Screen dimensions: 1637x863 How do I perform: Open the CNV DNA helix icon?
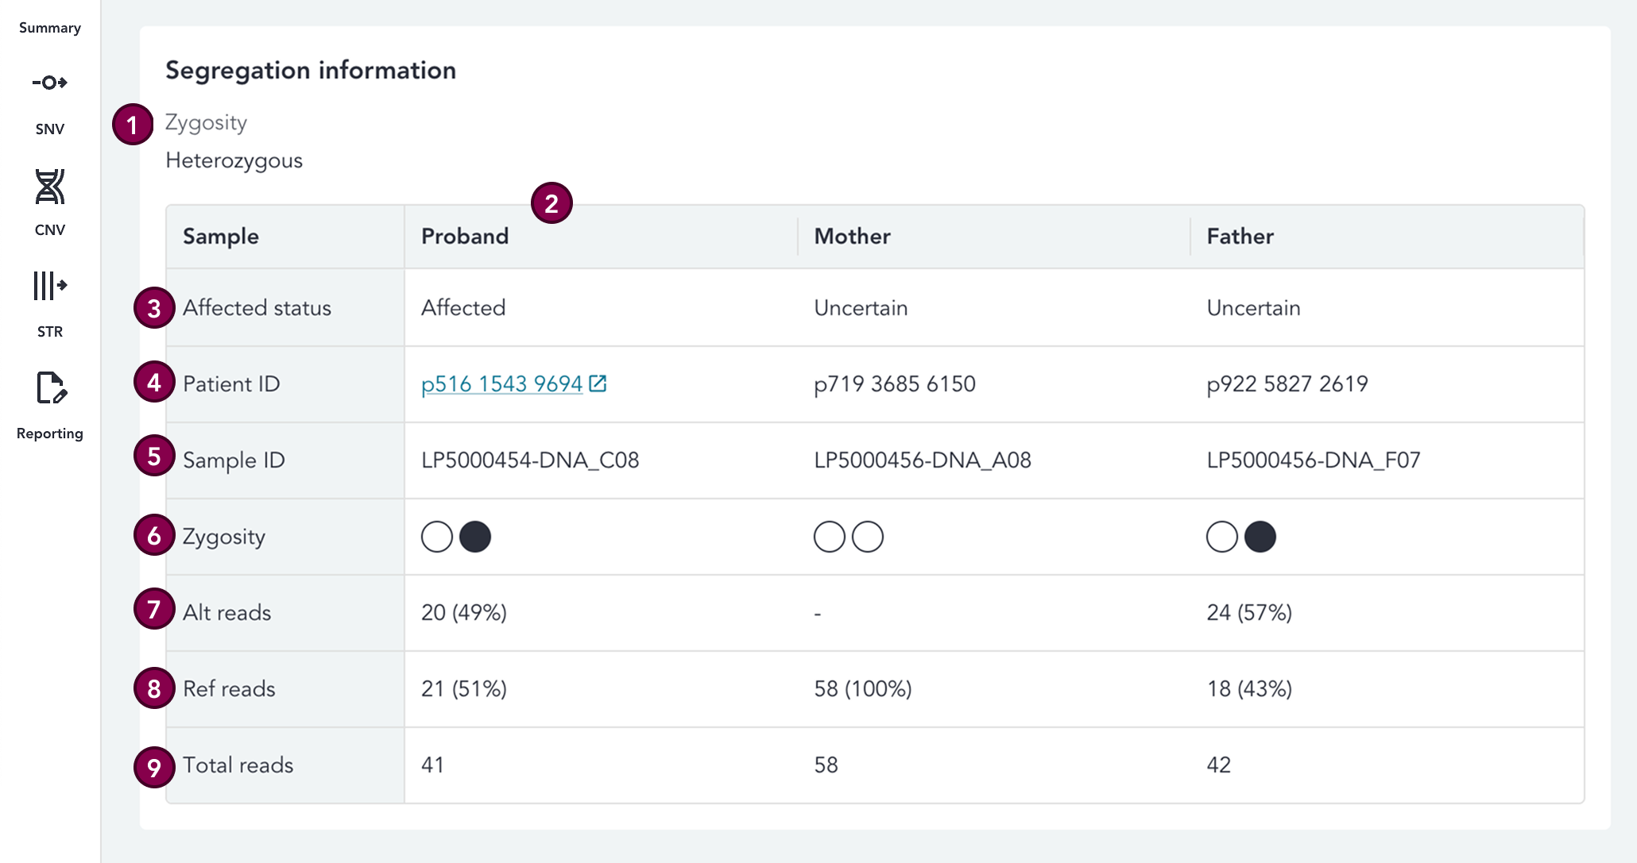pos(49,187)
